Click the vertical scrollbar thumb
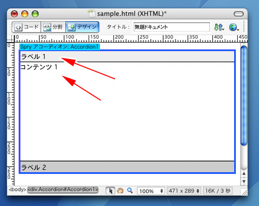The width and height of the screenshot is (259, 206). tap(244, 96)
